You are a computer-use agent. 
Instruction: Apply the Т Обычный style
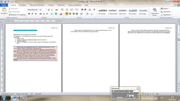click(112, 12)
